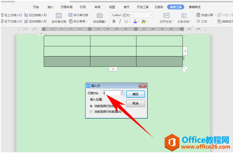Click the middle cell of second row
The height and width of the screenshot is (154, 233).
tap(113, 51)
